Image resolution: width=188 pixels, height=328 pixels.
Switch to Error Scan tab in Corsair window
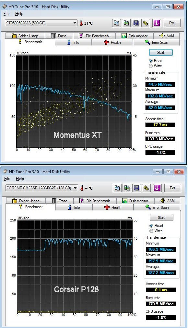pyautogui.click(x=157, y=208)
